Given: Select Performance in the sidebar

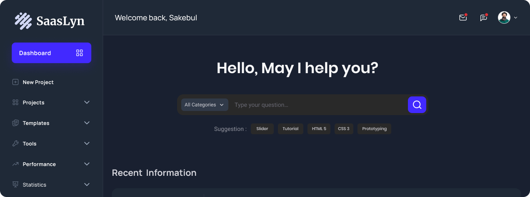Looking at the screenshot, I should (x=39, y=164).
